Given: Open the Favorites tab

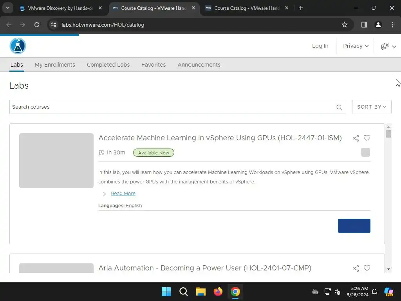Looking at the screenshot, I should coord(154,65).
